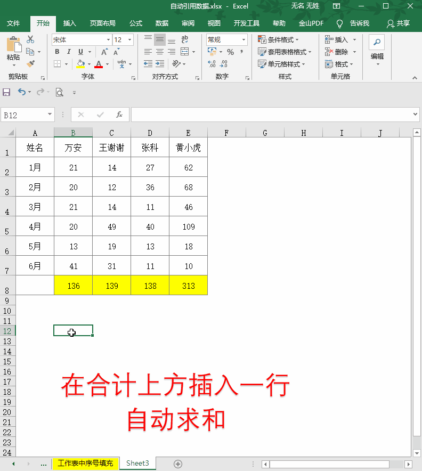Toggle Bold formatting
Screen dimensions: 422x471
pyautogui.click(x=57, y=52)
